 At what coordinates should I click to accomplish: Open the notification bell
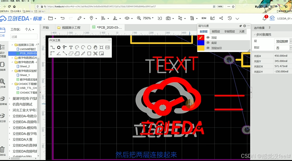click(x=264, y=18)
